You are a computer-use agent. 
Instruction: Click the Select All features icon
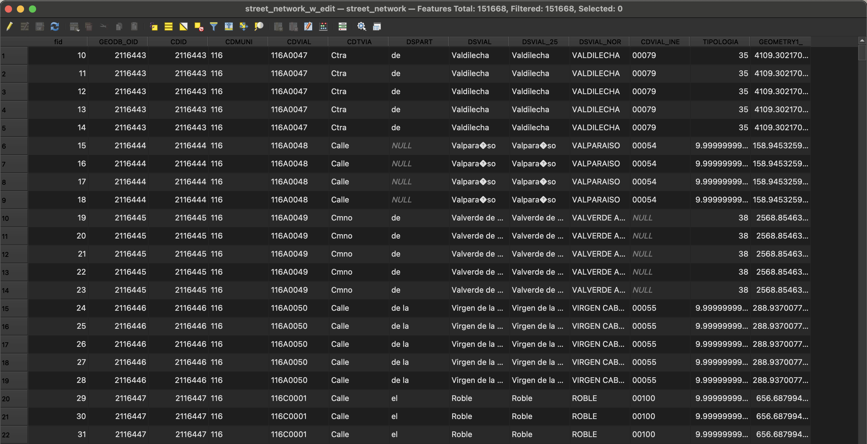(168, 26)
